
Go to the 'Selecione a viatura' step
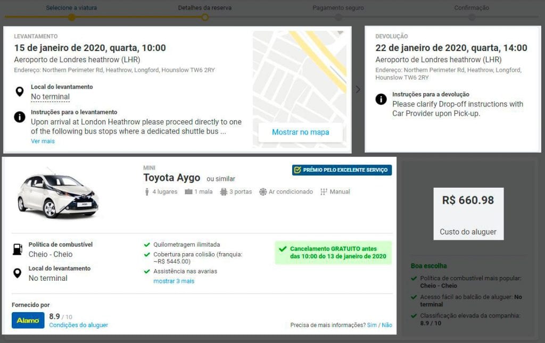click(x=71, y=7)
